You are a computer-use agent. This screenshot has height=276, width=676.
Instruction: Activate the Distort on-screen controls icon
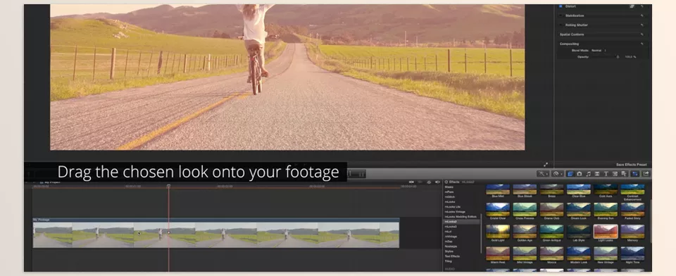pyautogui.click(x=632, y=6)
